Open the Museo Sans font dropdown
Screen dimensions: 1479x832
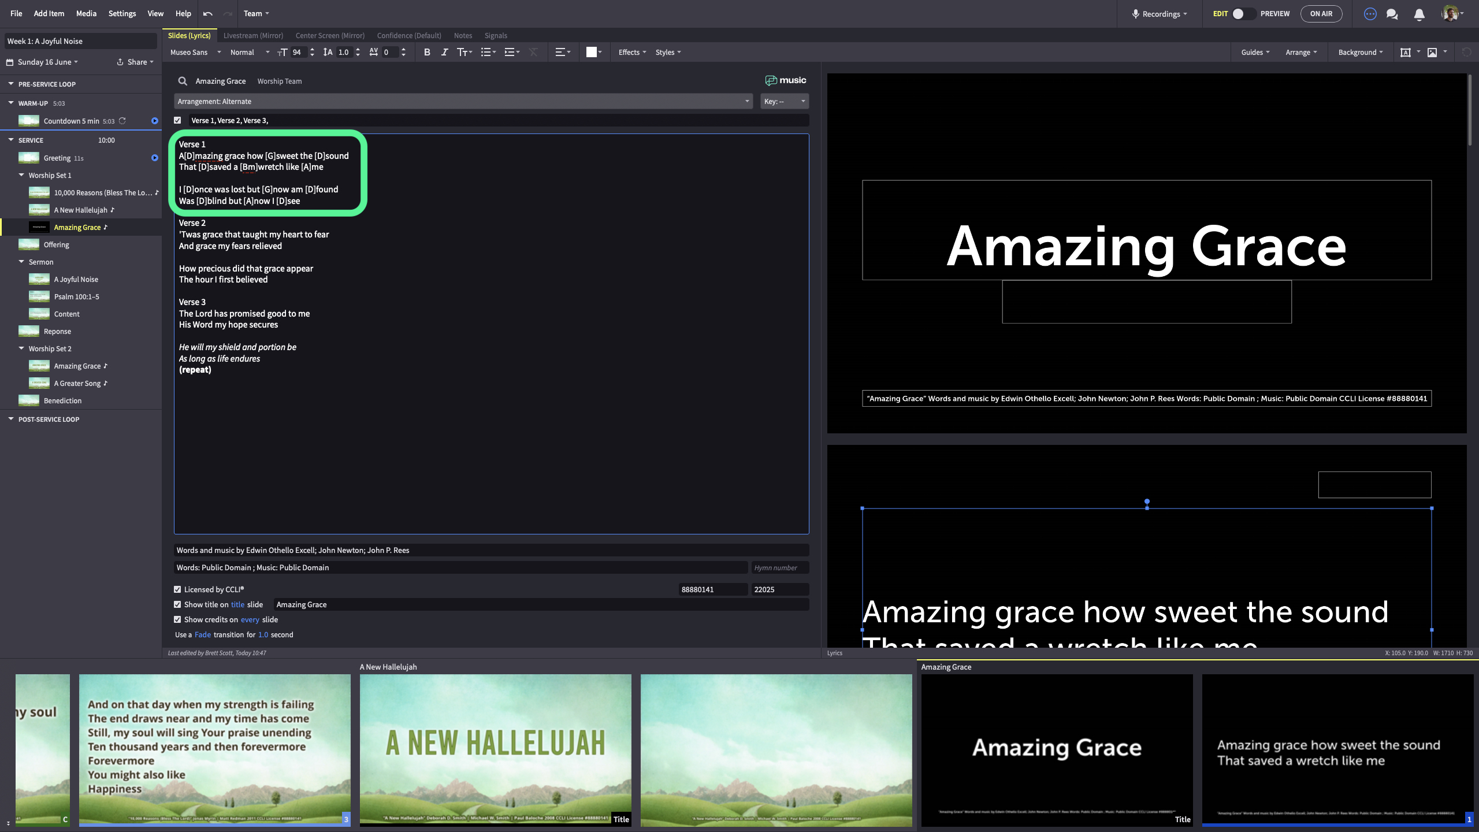[195, 53]
